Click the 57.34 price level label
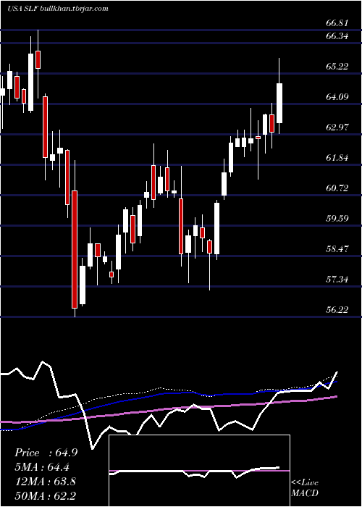 pyautogui.click(x=337, y=279)
